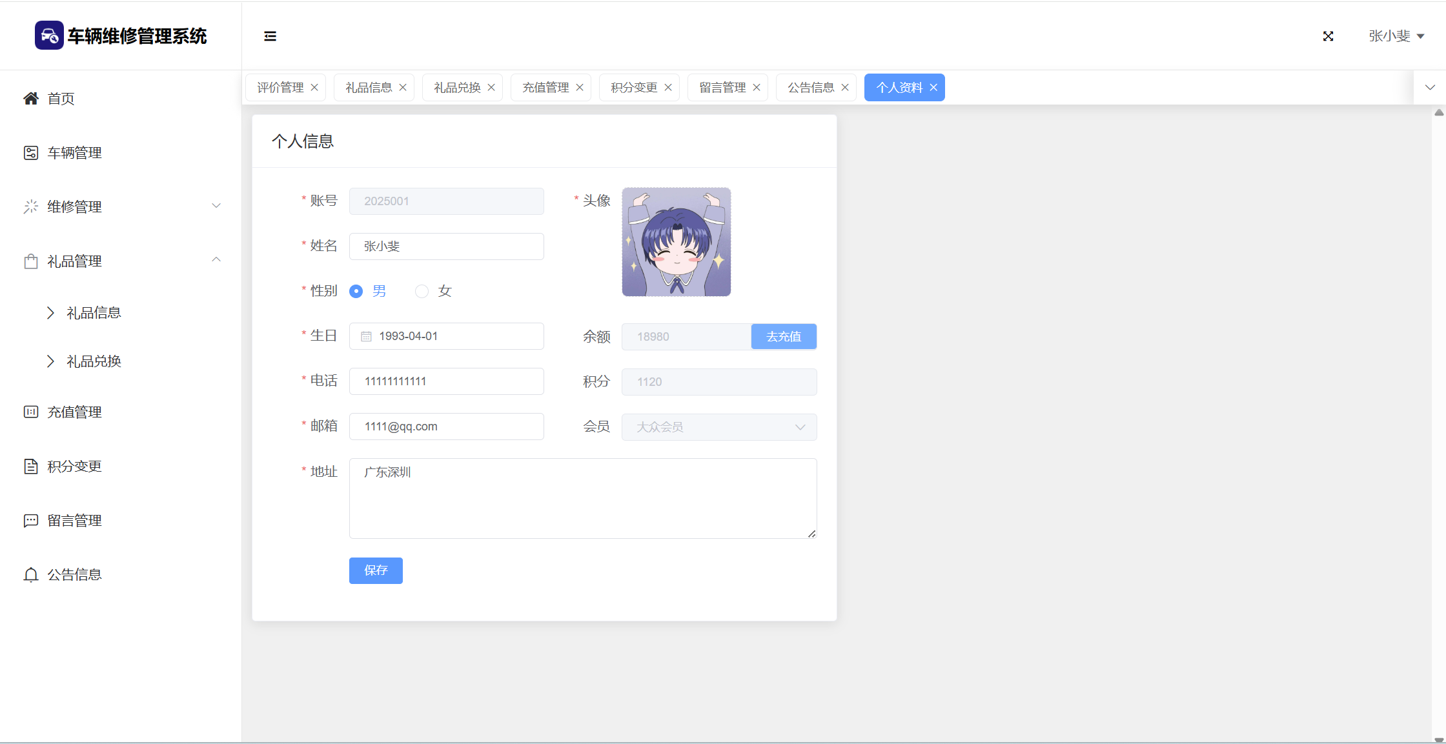The image size is (1446, 744).
Task: Click the avatar thumbnail image
Action: click(x=676, y=242)
